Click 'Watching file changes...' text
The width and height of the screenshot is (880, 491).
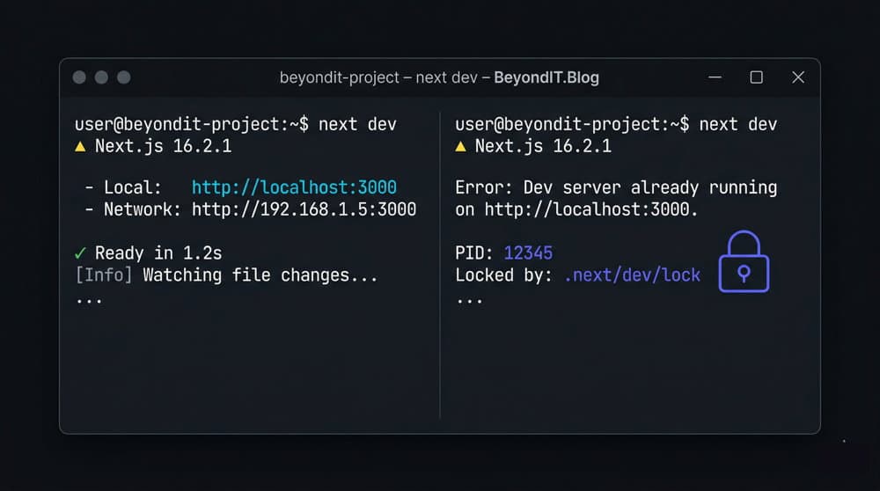tap(260, 275)
